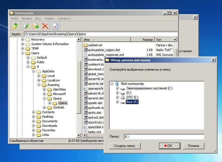Sort by the Тип column header

[164, 40]
